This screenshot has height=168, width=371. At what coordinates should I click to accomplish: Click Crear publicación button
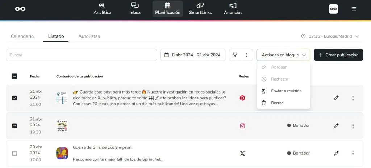pyautogui.click(x=338, y=55)
